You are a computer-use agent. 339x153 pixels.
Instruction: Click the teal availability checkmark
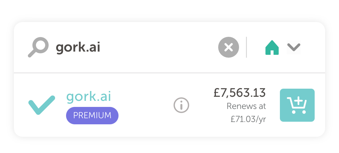[42, 105]
